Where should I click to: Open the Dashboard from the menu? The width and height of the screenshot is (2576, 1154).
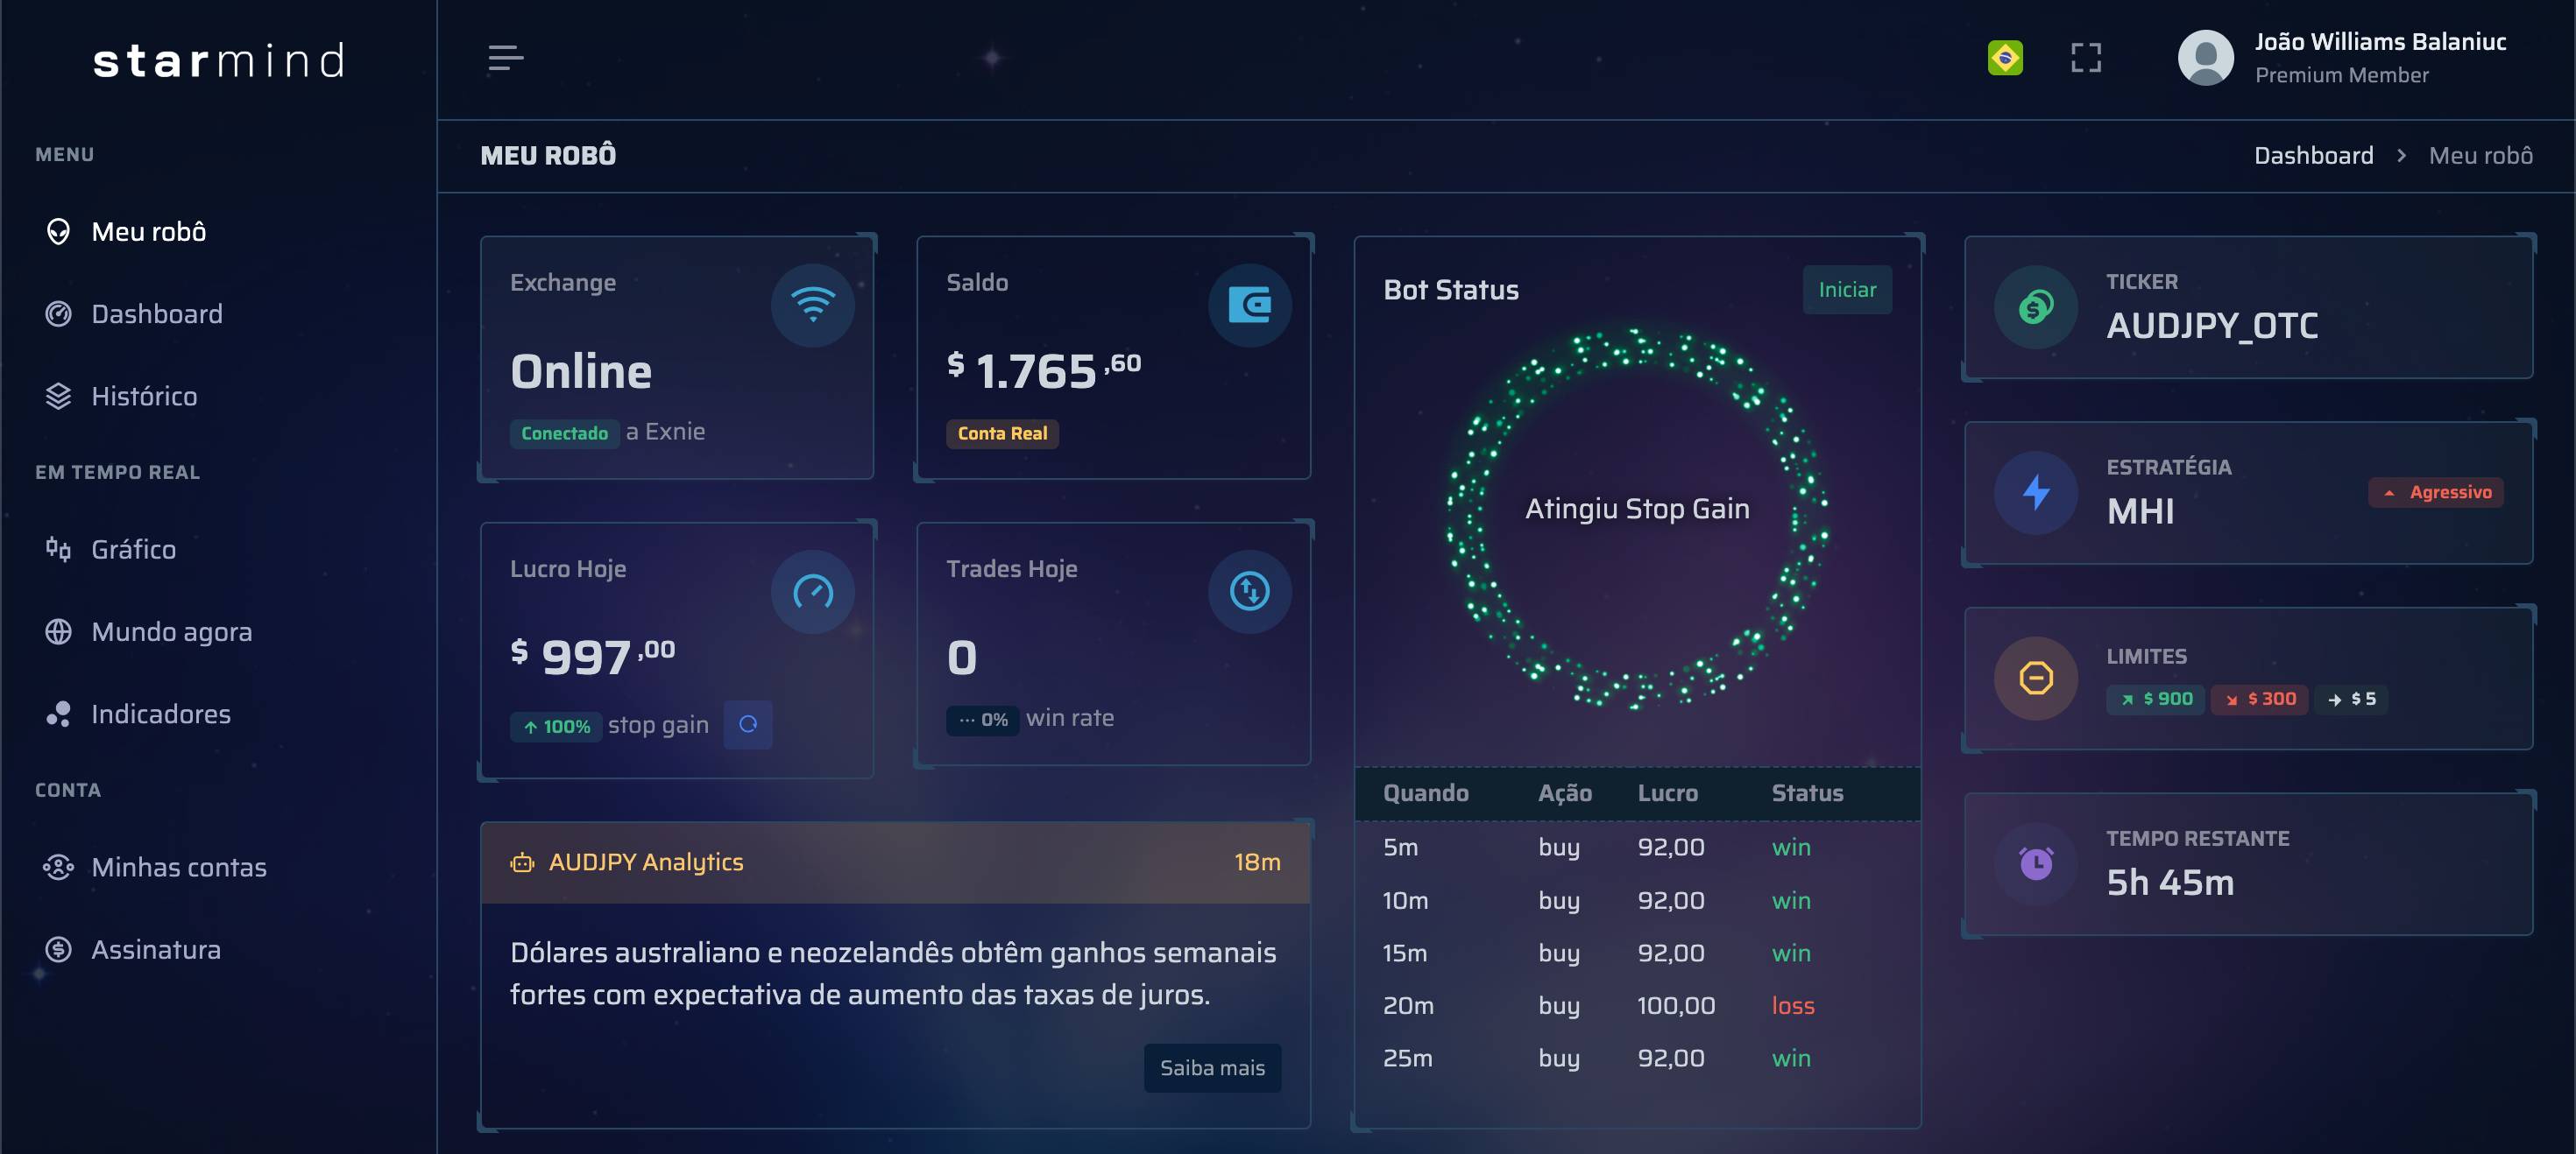(157, 313)
